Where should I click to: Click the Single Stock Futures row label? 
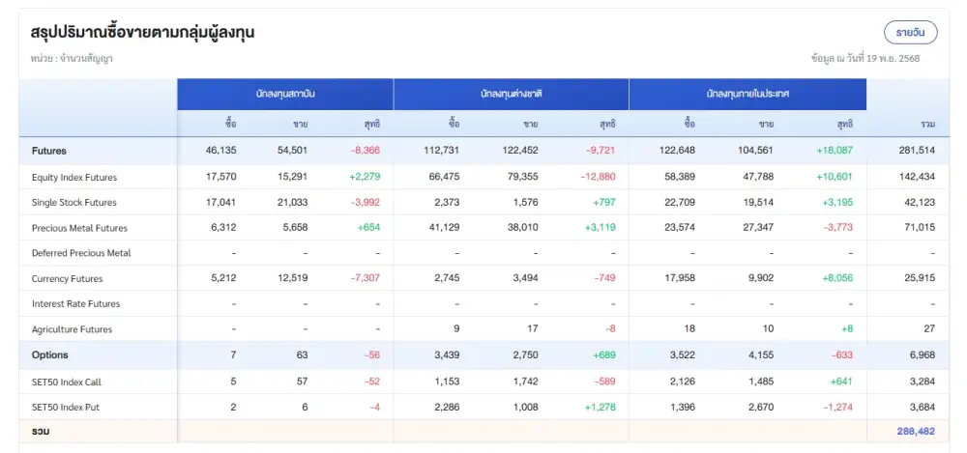tap(73, 203)
